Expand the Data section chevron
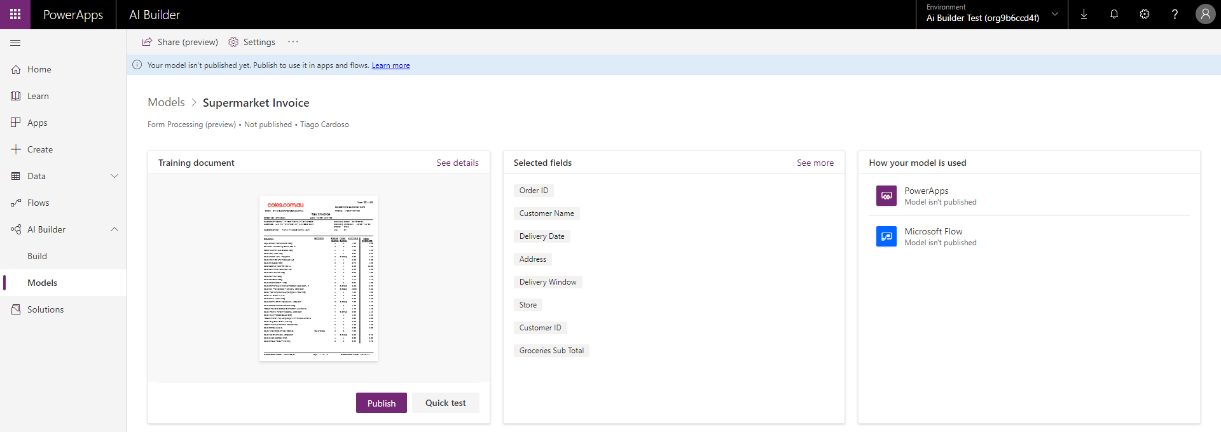1221x432 pixels. click(114, 176)
